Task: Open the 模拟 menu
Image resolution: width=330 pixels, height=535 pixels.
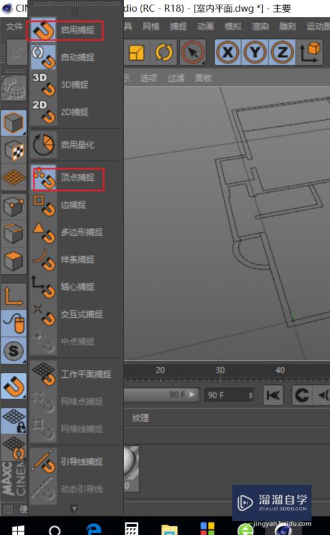Action: pos(233,26)
